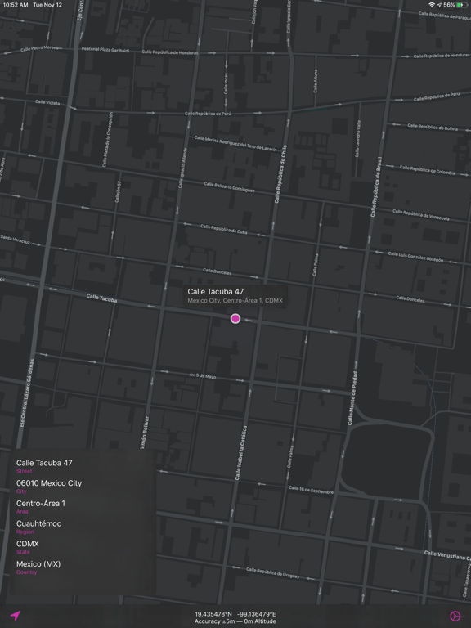This screenshot has height=628, width=471.
Task: Select the 06010 Mexico City entry
Action: (x=49, y=487)
